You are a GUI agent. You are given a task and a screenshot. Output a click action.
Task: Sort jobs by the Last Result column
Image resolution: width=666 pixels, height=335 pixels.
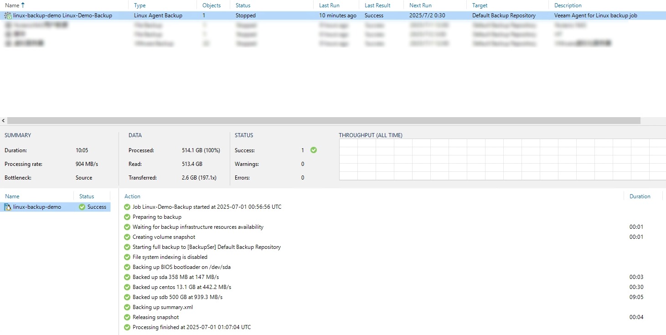tap(377, 5)
